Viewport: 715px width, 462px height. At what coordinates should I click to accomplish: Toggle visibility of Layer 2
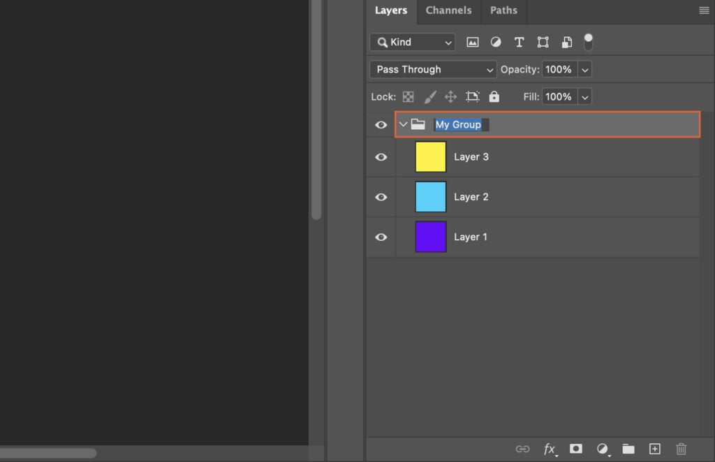381,197
